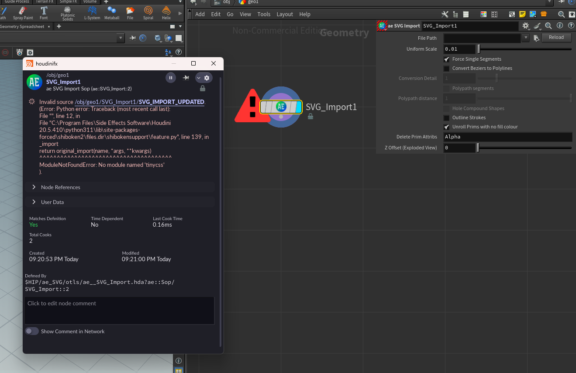Click the node comment text box
The height and width of the screenshot is (373, 576).
pos(120,311)
